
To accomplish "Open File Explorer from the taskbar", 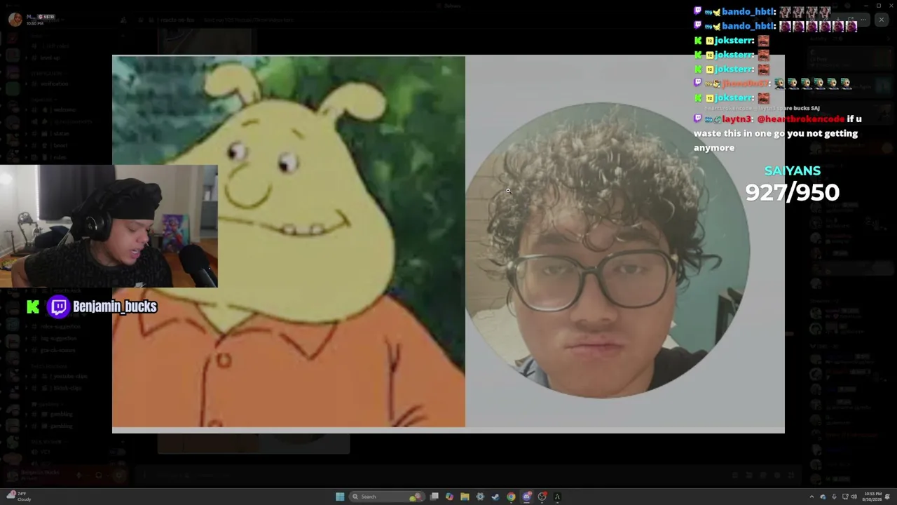I will click(465, 497).
